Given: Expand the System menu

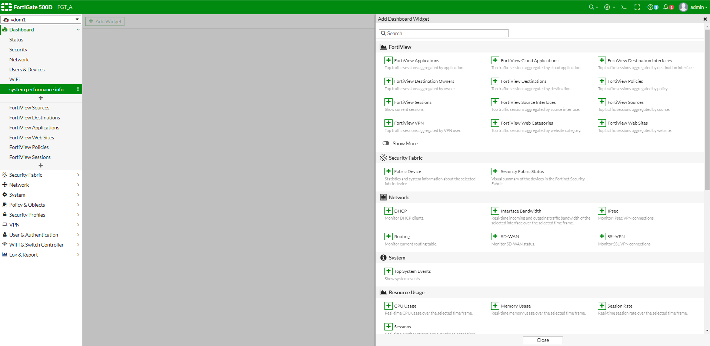Looking at the screenshot, I should click(41, 195).
